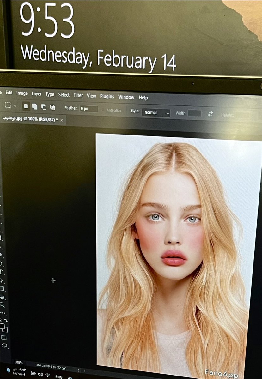Open the Style dropdown set to Normal

tap(156, 113)
